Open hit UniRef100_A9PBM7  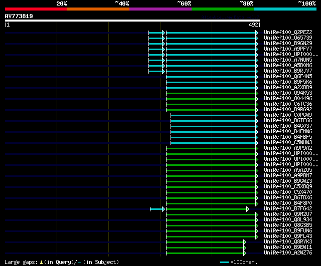288,176
